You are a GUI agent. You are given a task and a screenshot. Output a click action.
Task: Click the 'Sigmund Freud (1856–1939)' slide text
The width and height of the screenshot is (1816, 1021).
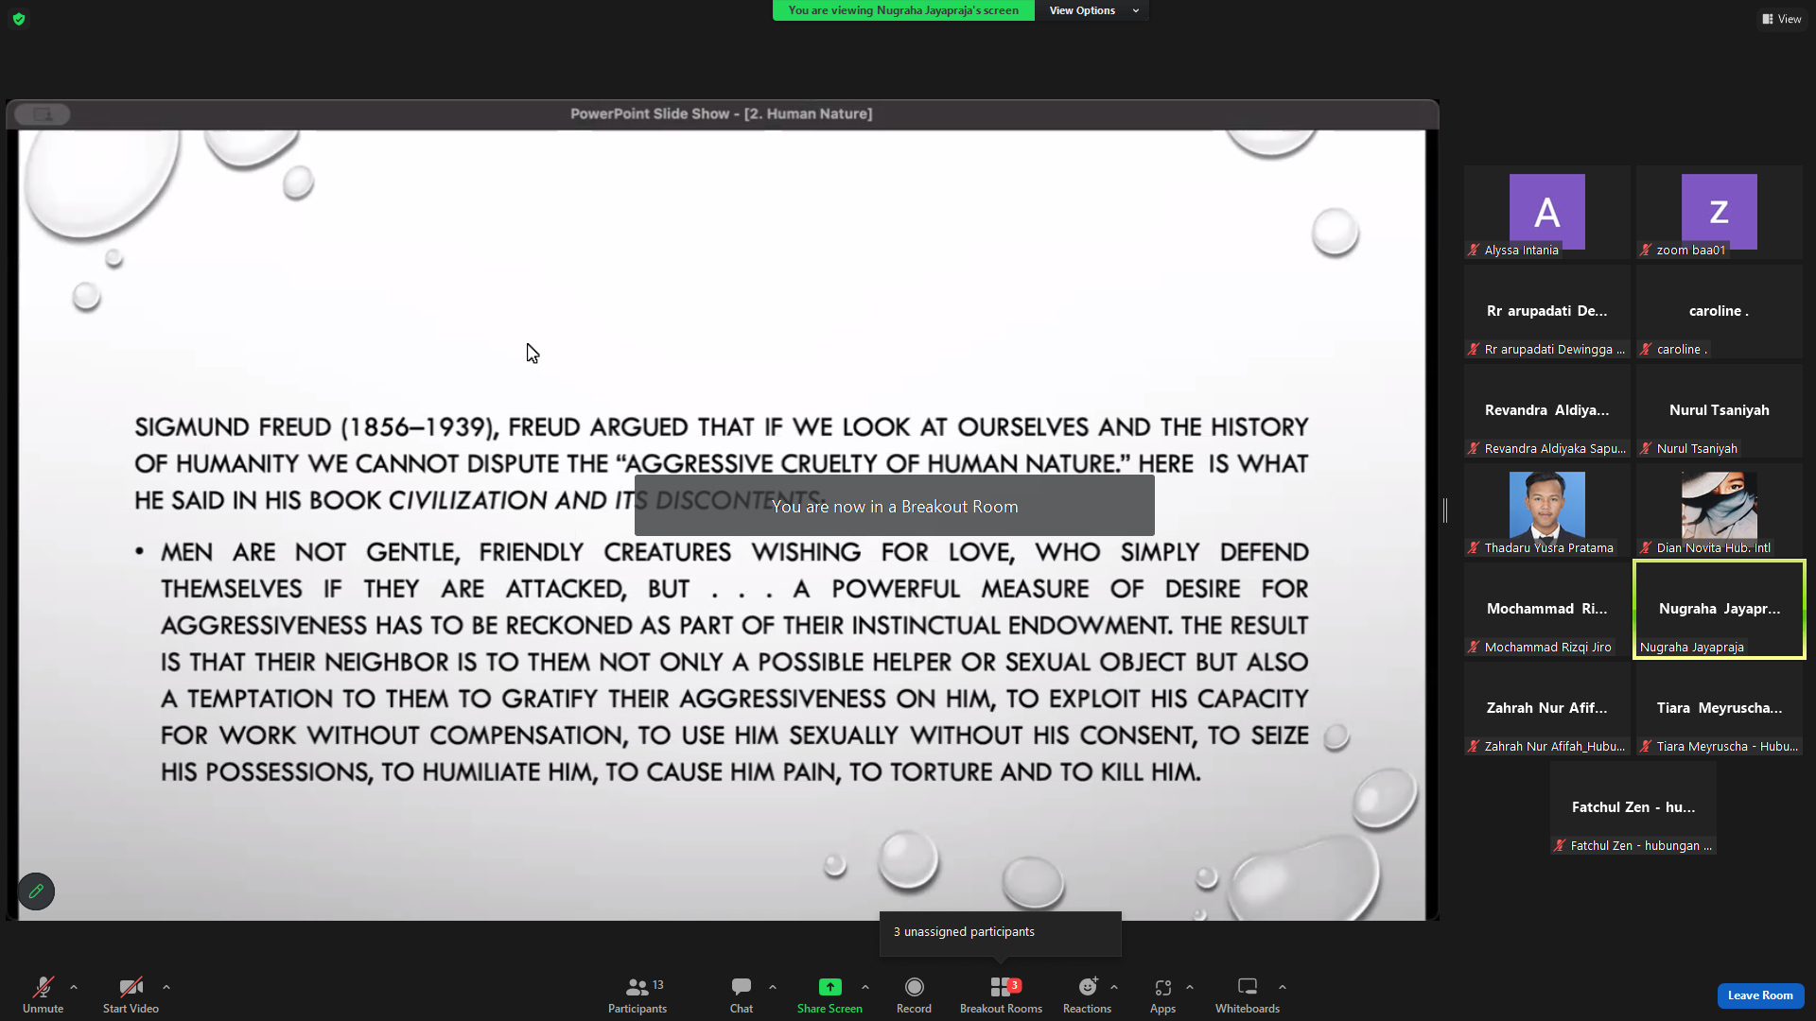click(x=316, y=427)
